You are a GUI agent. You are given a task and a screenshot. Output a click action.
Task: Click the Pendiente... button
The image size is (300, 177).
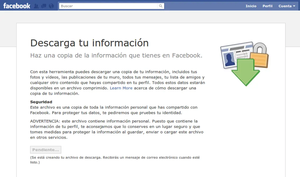46,150
